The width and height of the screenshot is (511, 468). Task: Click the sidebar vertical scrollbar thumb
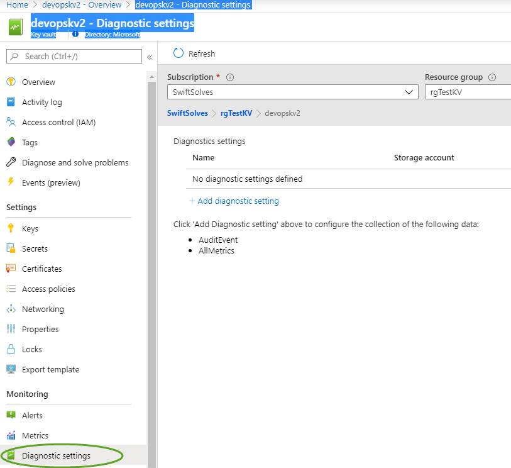151,274
